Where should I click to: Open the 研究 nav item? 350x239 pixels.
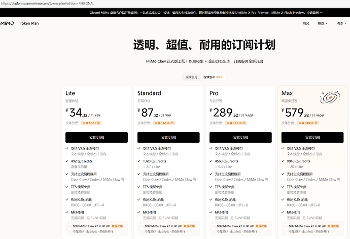306,23
